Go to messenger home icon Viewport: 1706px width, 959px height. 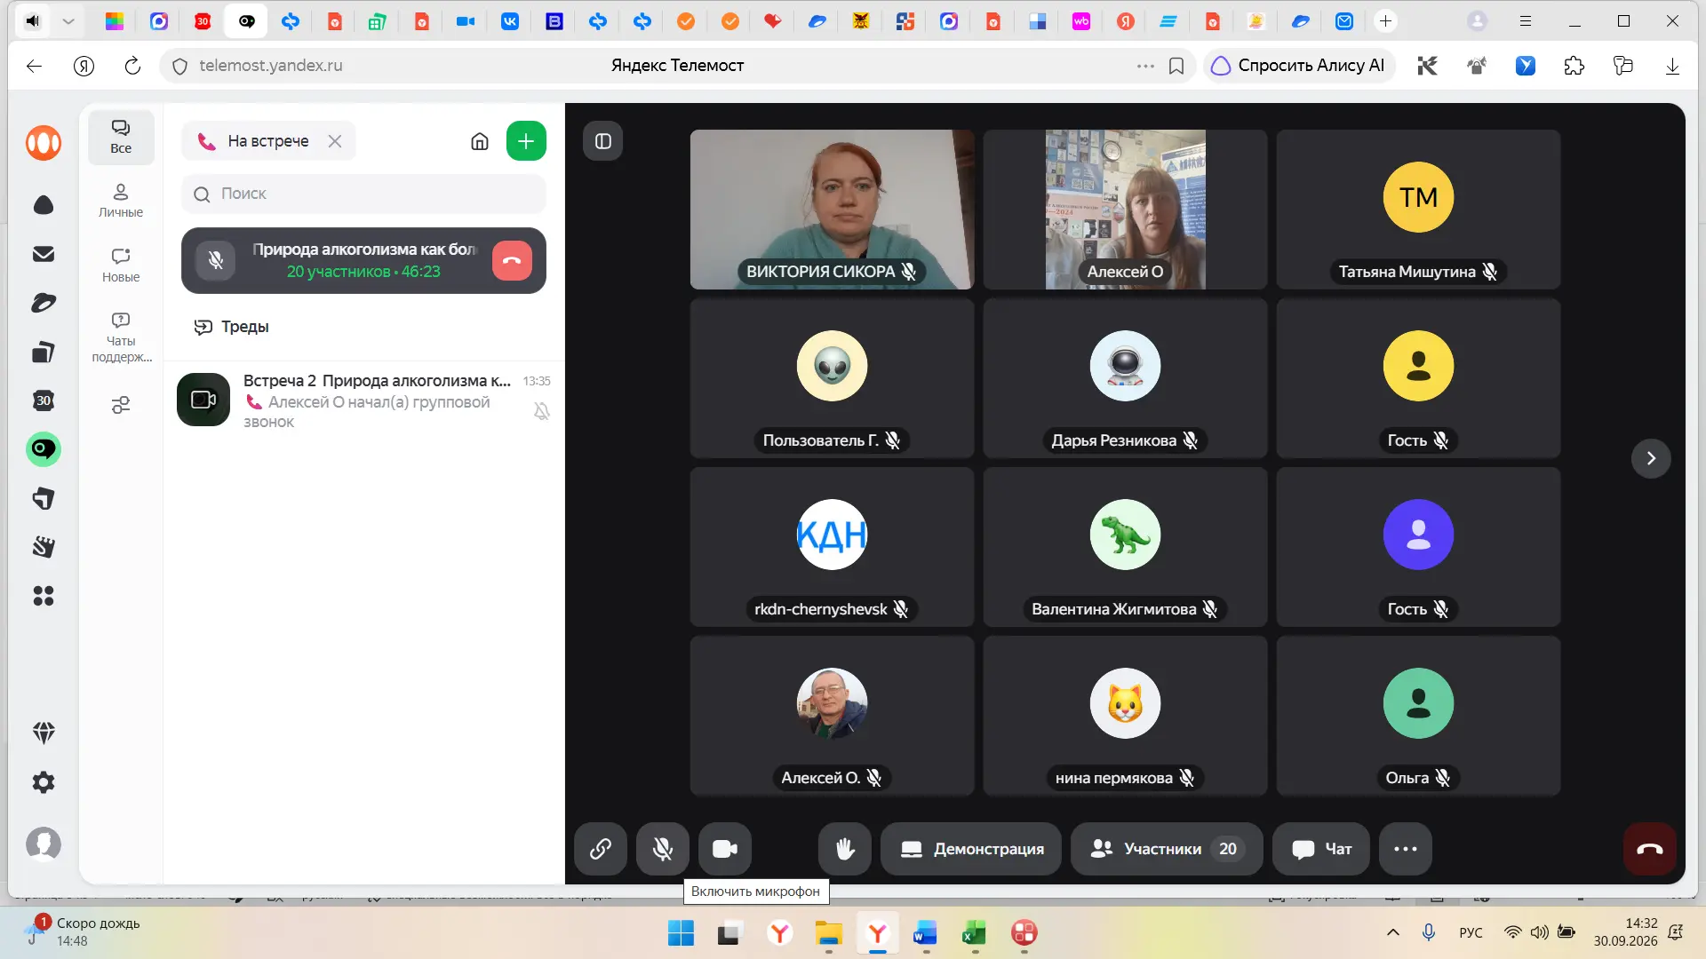pos(480,141)
